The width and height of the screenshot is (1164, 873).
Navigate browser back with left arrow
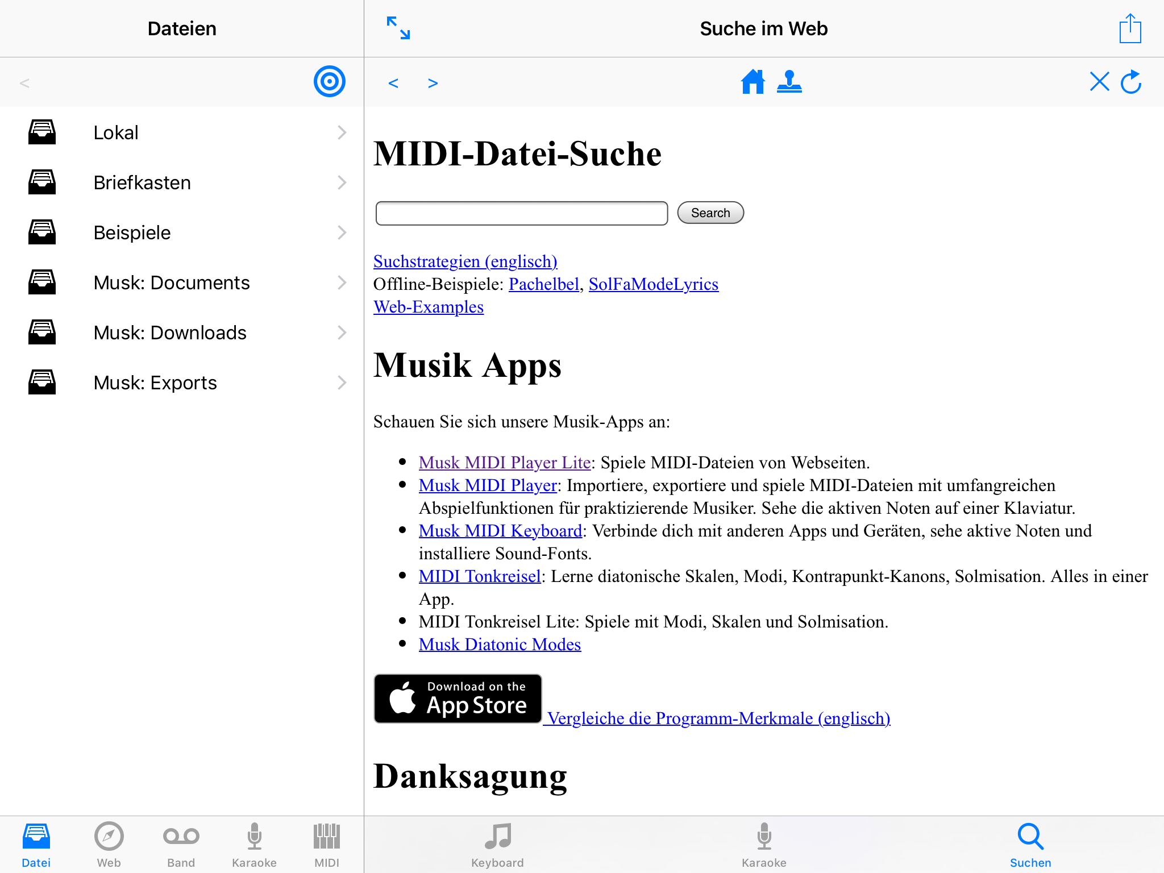coord(393,83)
